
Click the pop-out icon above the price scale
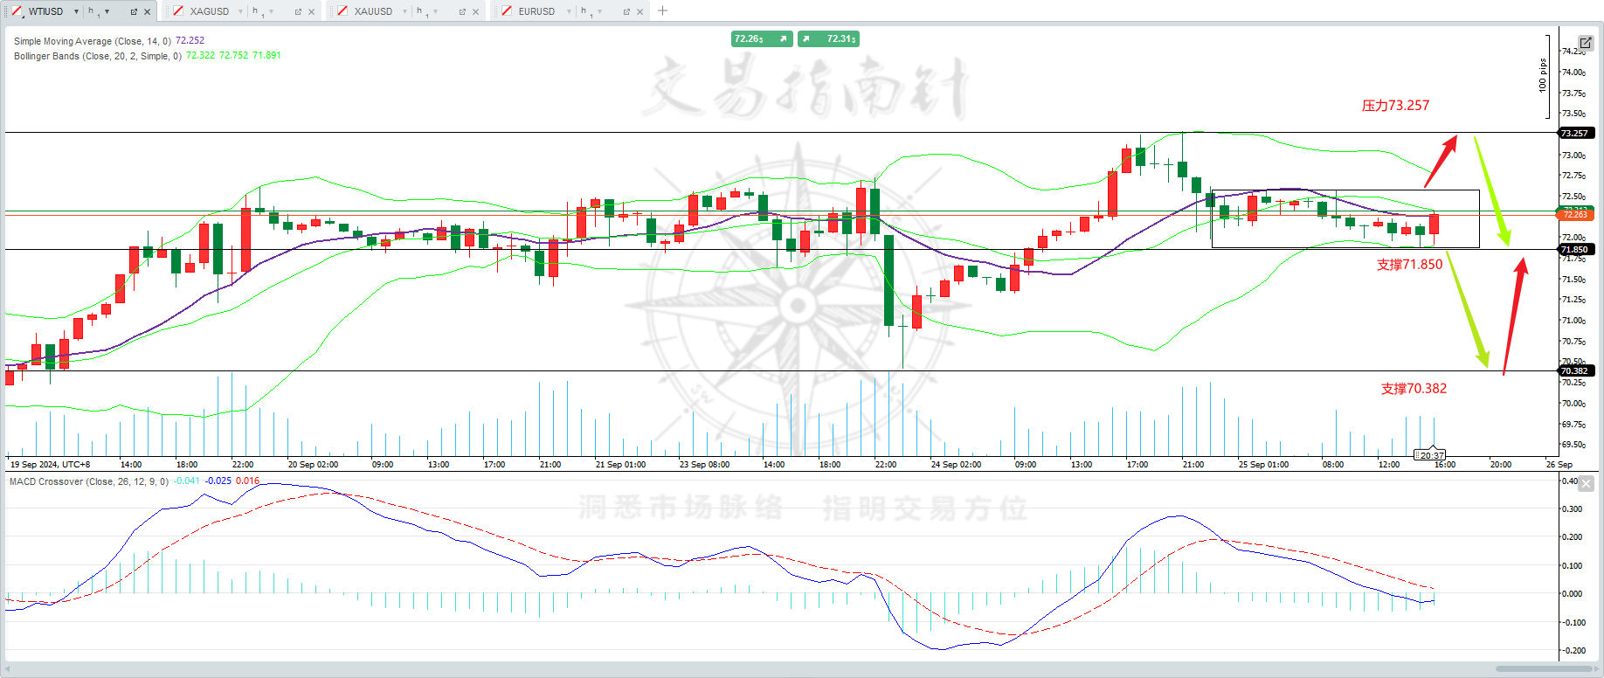[x=1586, y=43]
